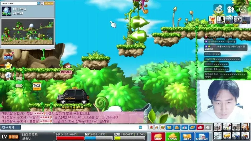
Task: Open the chat target dropdown 친구에게
Action: pos(10,127)
